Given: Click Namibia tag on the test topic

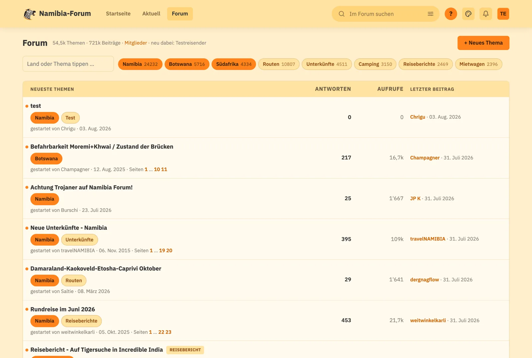Looking at the screenshot, I should pos(45,118).
